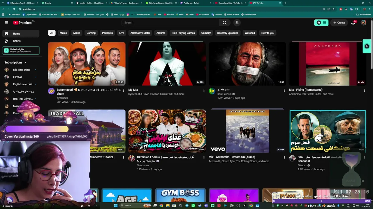Image resolution: width=373 pixels, height=209 pixels.
Task: Open more options for Aerosmith Dream On mix
Action: point(284,158)
